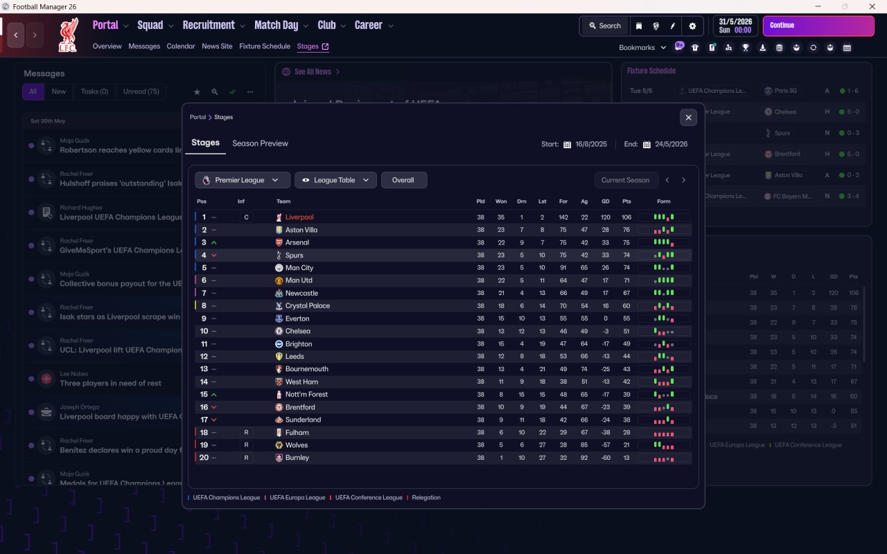
Task: Mark all messages read with green double-check
Action: point(233,91)
